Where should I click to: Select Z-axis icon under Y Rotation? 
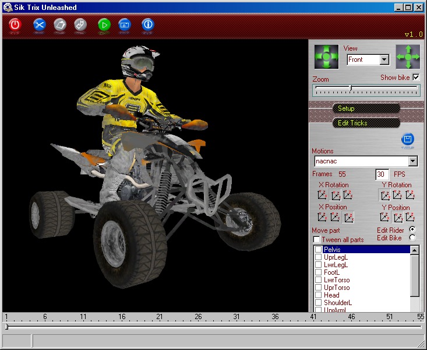coord(410,195)
